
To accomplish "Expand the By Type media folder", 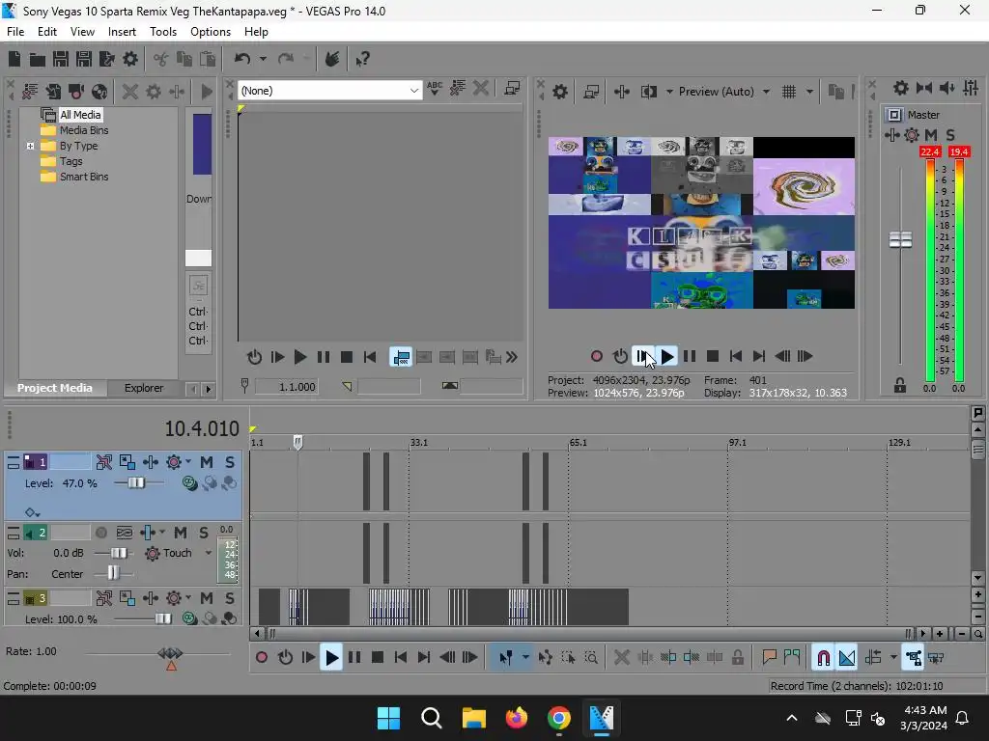I will 30,147.
